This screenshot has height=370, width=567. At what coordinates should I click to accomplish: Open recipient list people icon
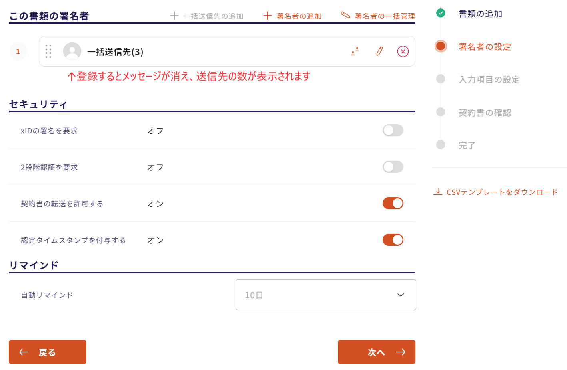coord(355,51)
